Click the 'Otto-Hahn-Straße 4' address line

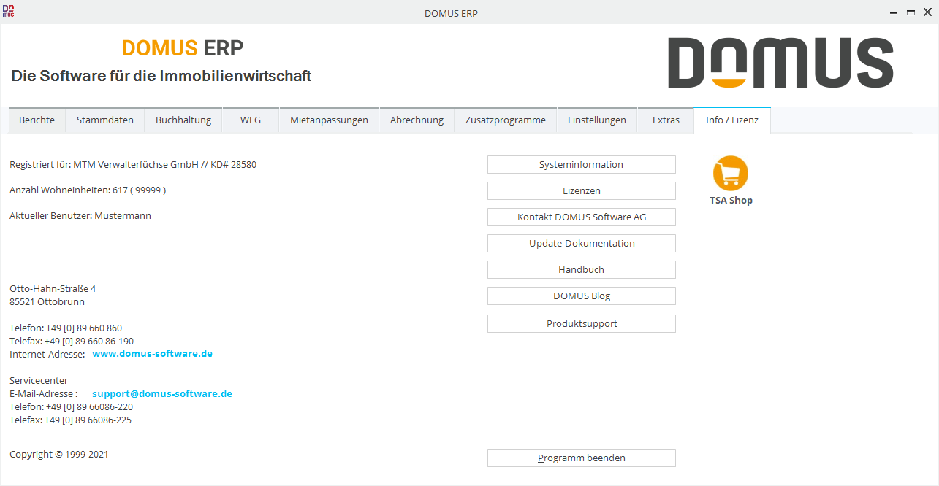coord(53,289)
